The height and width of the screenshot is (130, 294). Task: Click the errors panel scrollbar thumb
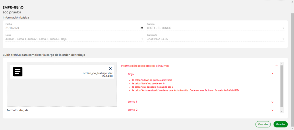[282, 86]
